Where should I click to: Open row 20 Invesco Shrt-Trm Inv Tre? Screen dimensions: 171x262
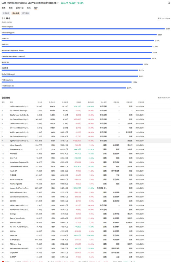click(85, 188)
